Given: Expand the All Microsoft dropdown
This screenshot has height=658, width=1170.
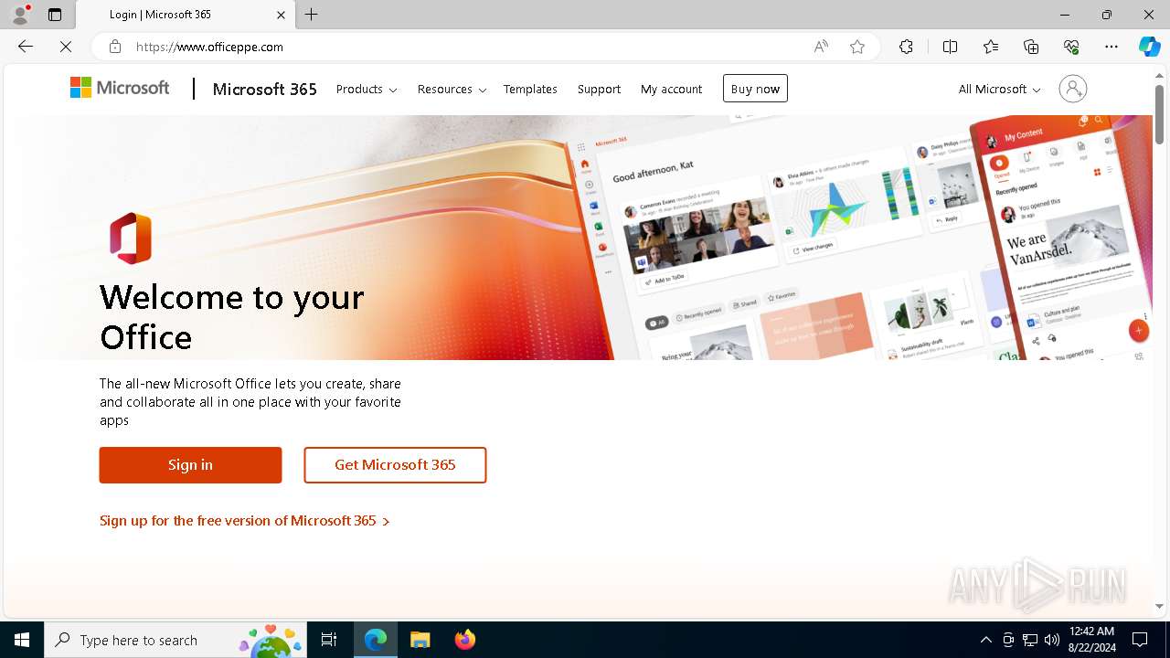Looking at the screenshot, I should click(999, 89).
